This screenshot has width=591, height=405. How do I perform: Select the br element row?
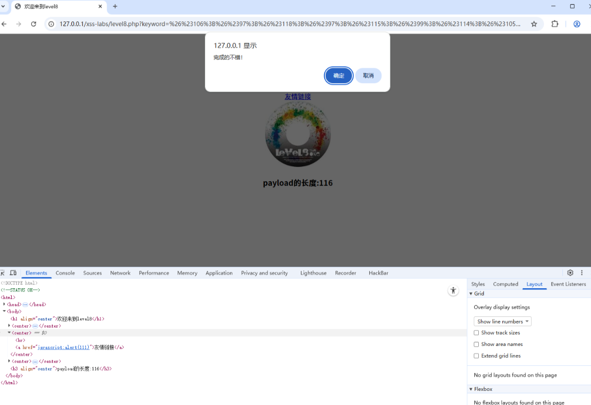click(x=20, y=340)
